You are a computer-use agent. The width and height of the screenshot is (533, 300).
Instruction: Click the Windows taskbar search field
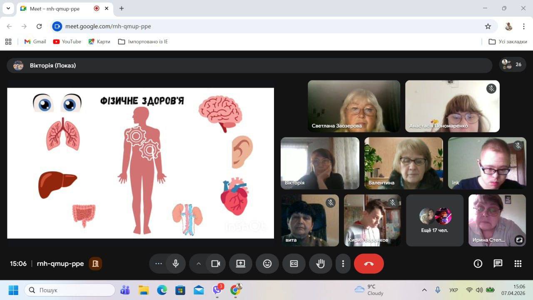70,290
